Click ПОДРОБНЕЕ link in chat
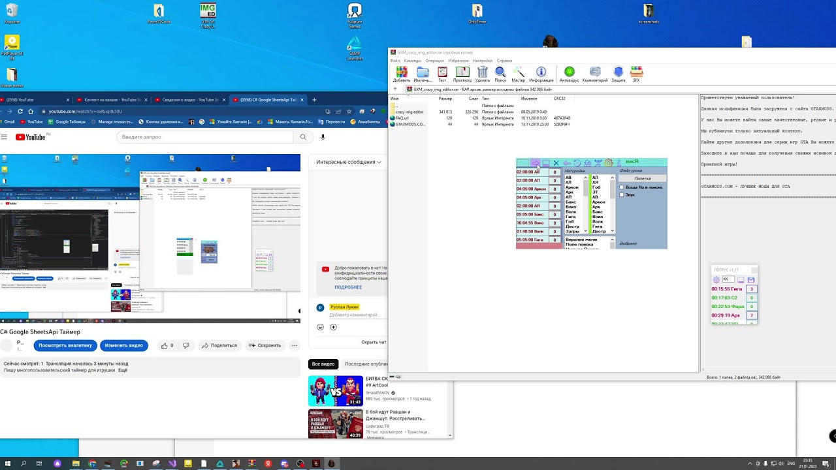Screen dimensions: 836x470 [348, 287]
